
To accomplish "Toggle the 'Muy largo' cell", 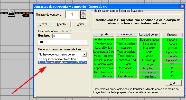I will (x=149, y=68).
